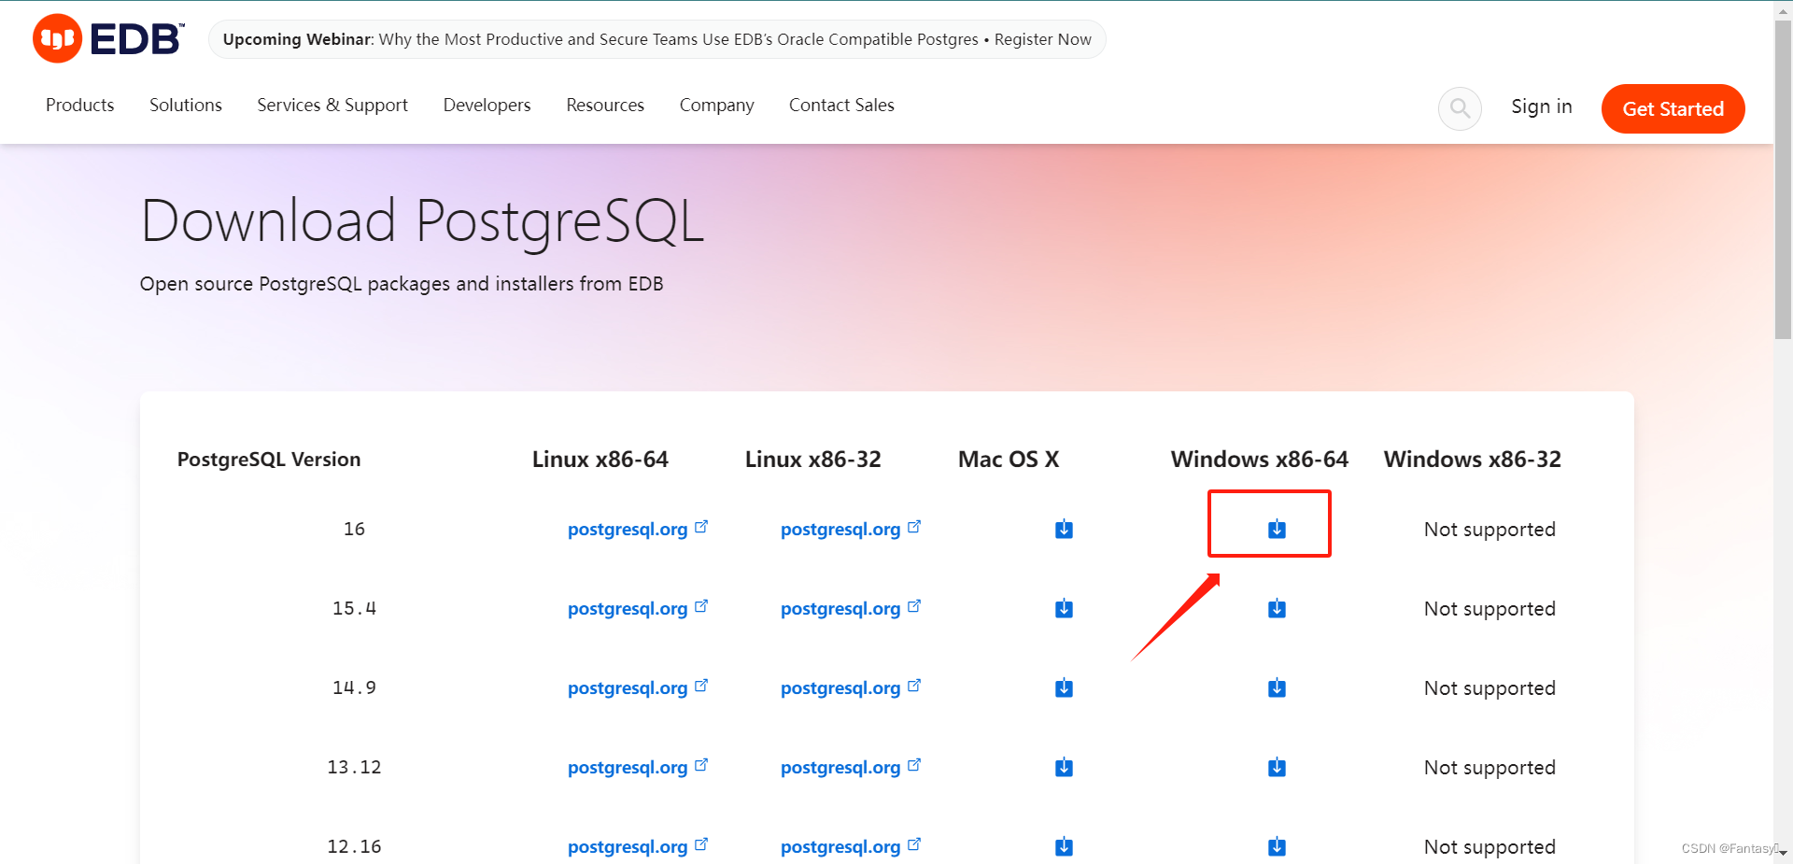Click version number 12.16
This screenshot has height=864, width=1793.
click(x=354, y=846)
